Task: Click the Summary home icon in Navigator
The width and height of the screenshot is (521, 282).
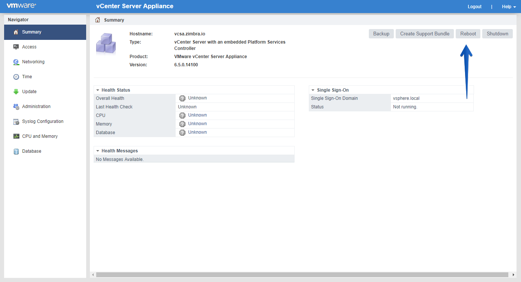Action: coord(16,32)
